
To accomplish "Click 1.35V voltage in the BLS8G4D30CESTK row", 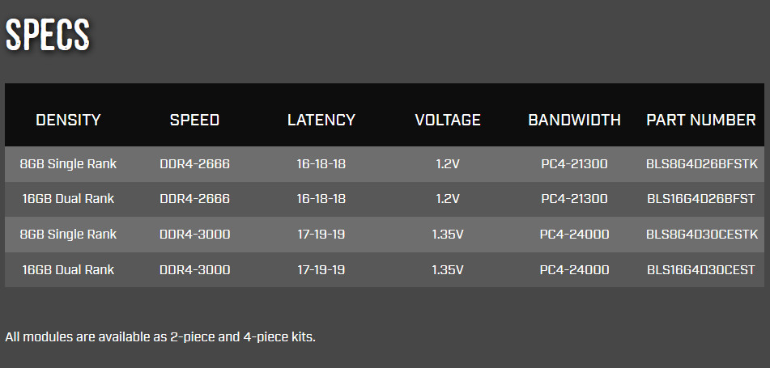I will tap(448, 235).
